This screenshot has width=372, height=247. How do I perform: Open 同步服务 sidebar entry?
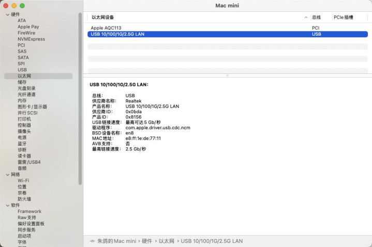pyautogui.click(x=26, y=230)
